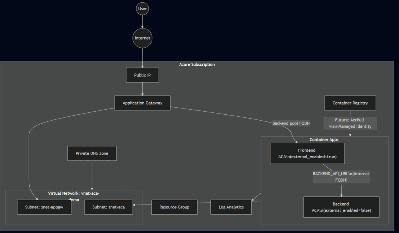
Task: Select the Frontend ACA node
Action: (x=307, y=153)
